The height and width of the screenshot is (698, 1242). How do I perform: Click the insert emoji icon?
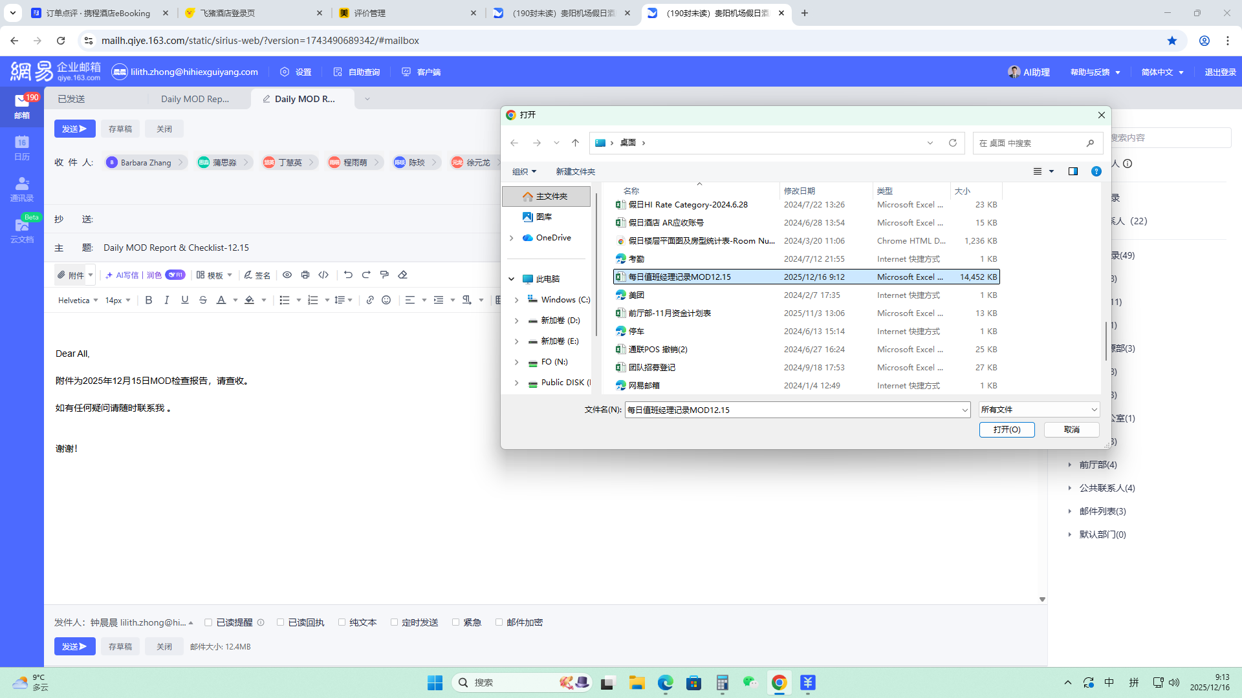point(386,300)
